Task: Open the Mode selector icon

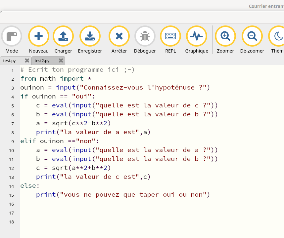Action: (x=12, y=36)
